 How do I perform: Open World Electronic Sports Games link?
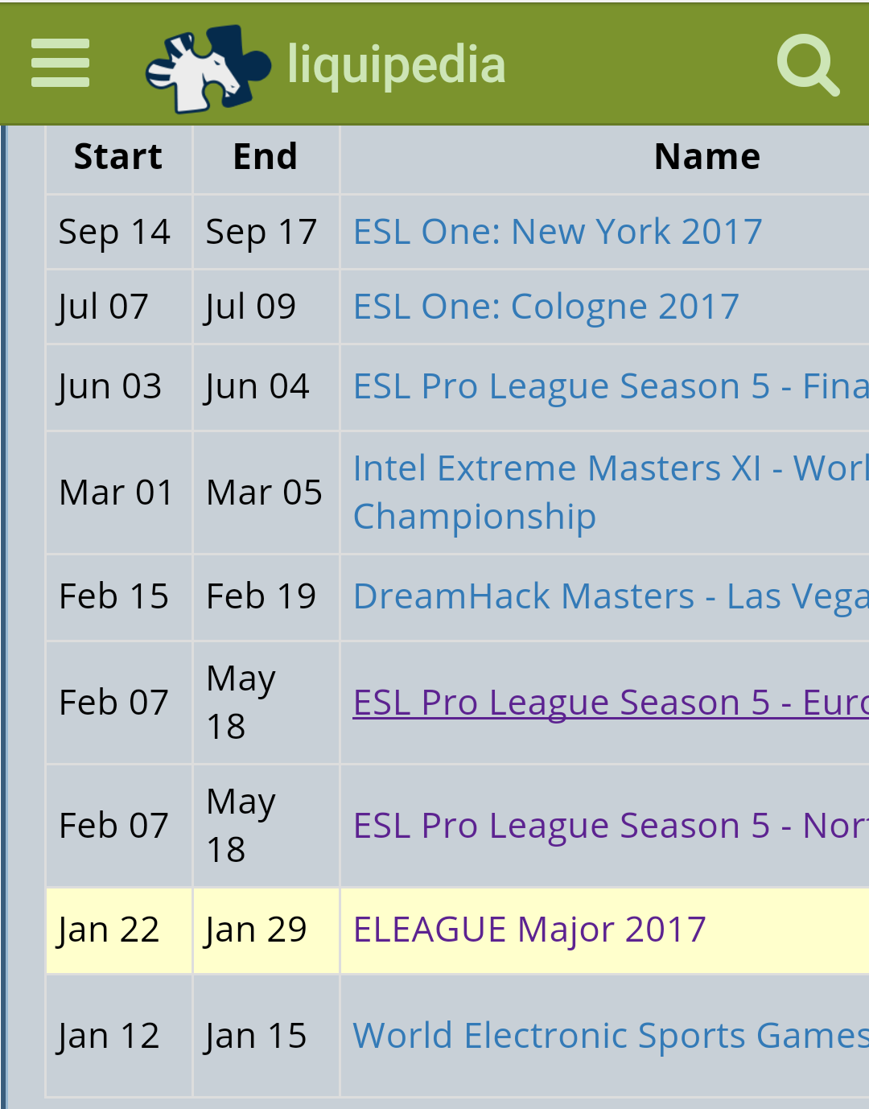pos(611,1036)
